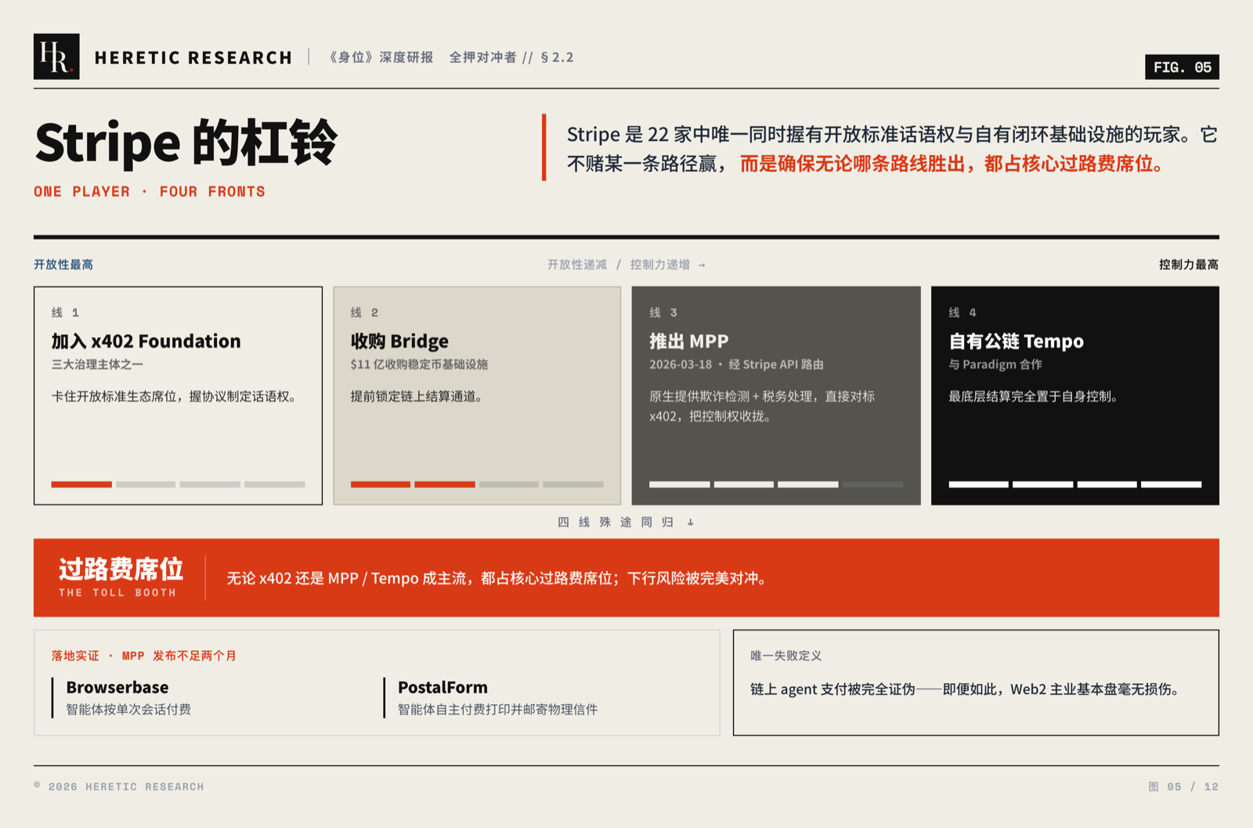1253x828 pixels.
Task: Click the '线 1' label
Action: coord(65,313)
